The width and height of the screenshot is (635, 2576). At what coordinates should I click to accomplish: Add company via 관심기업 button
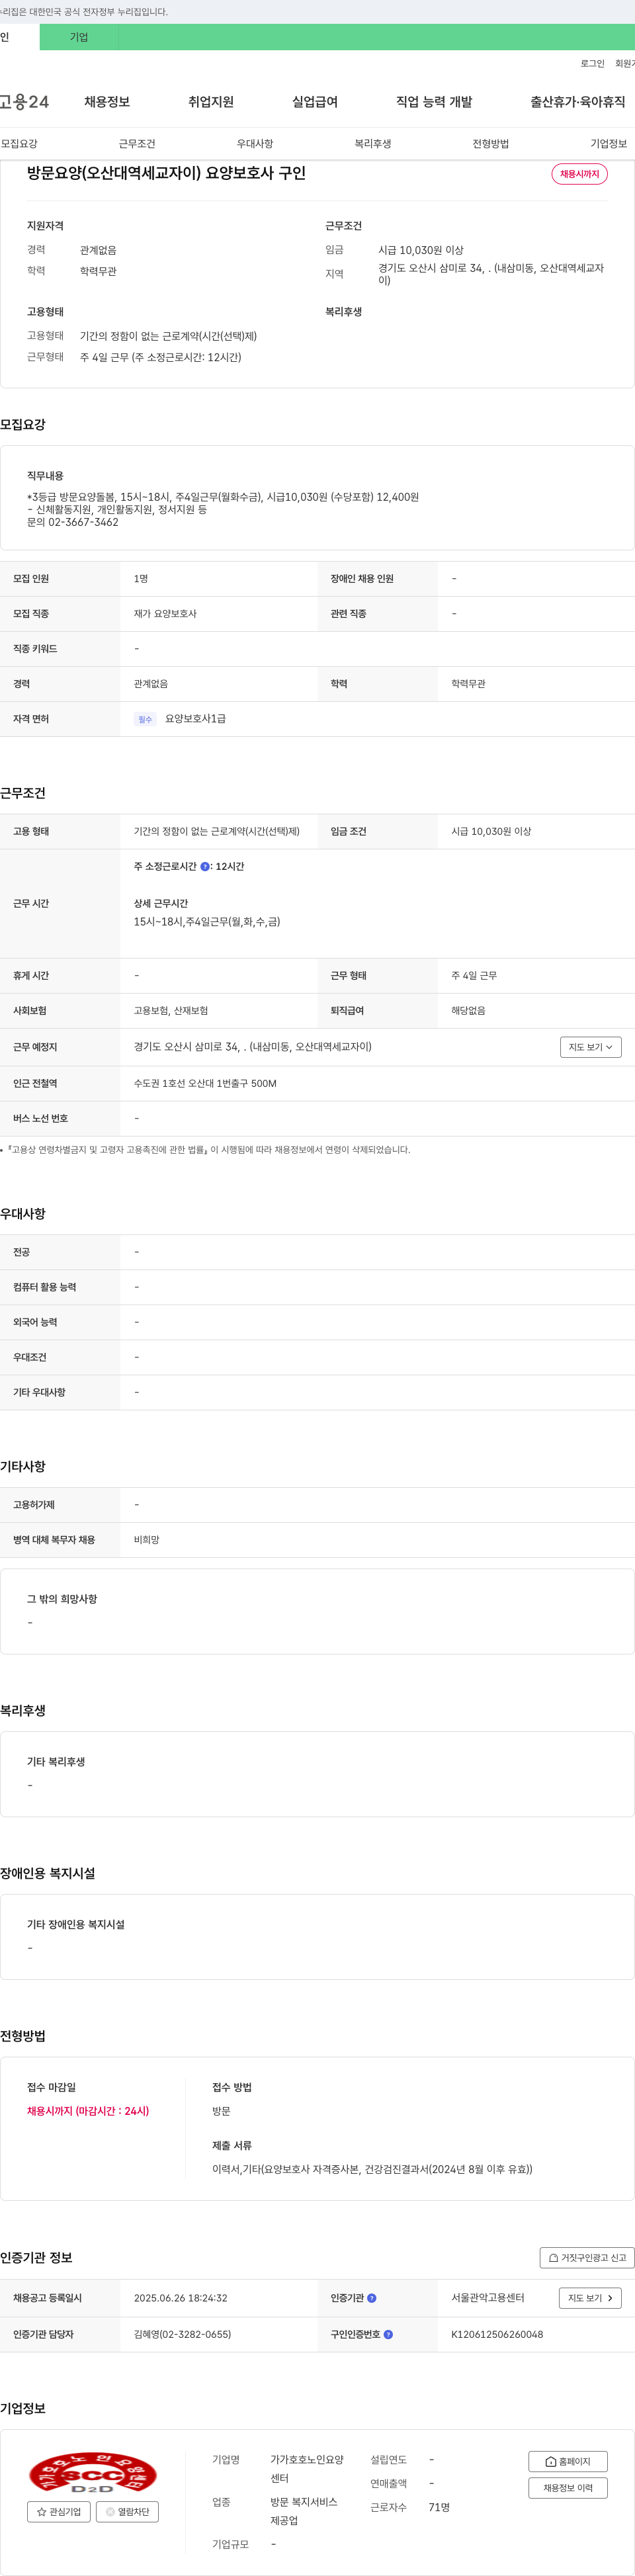[x=59, y=2511]
